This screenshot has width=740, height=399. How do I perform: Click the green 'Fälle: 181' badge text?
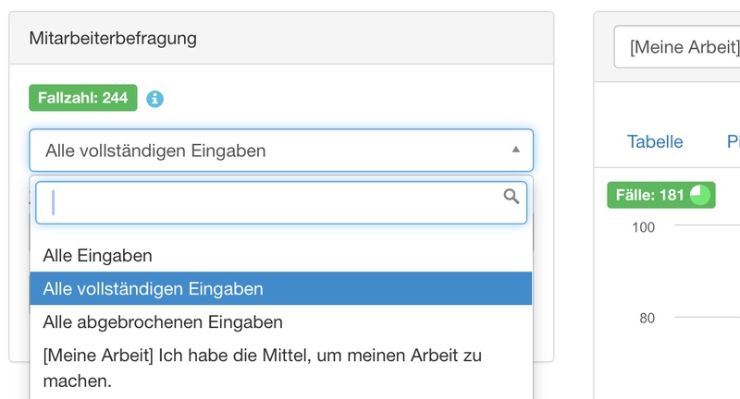(x=647, y=195)
